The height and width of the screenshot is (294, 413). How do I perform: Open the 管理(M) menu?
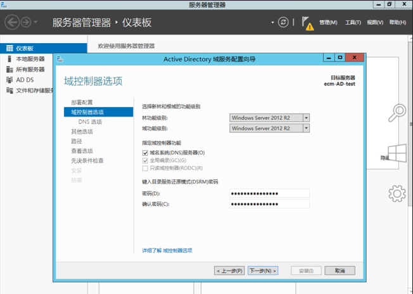click(328, 22)
